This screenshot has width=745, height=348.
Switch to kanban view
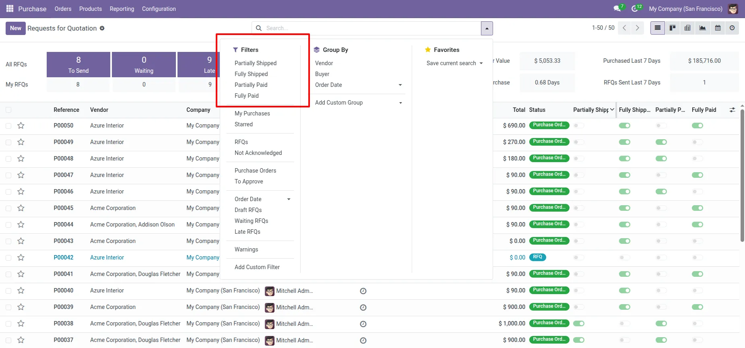673,28
